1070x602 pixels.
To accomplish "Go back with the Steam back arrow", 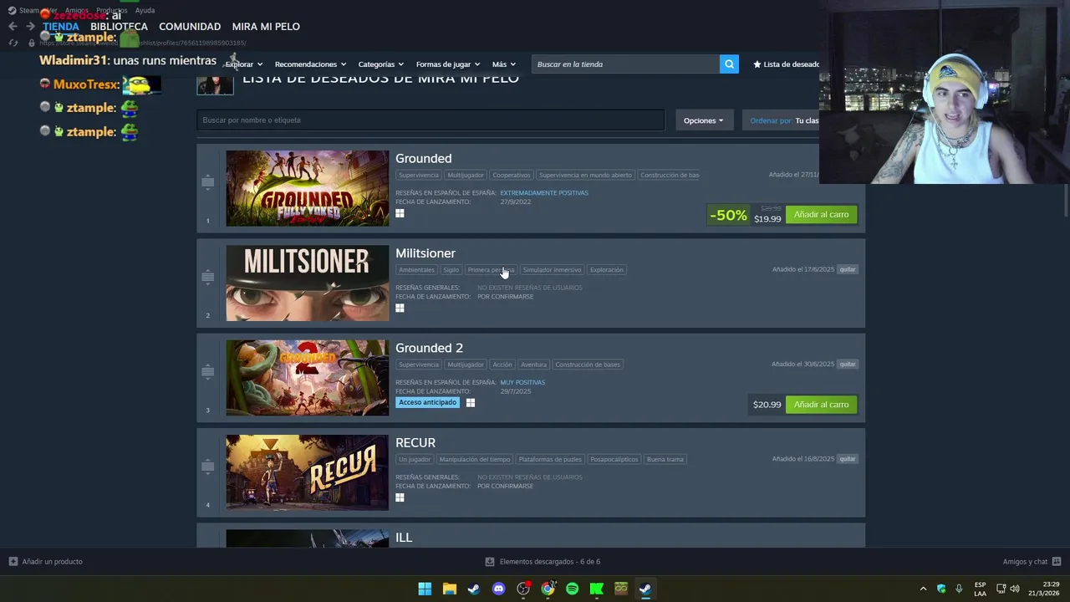I will click(13, 27).
